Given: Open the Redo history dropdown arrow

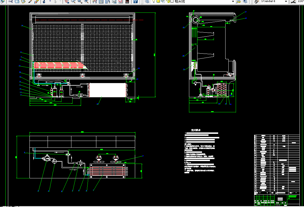Looking at the screenshot, I should point(60,1).
